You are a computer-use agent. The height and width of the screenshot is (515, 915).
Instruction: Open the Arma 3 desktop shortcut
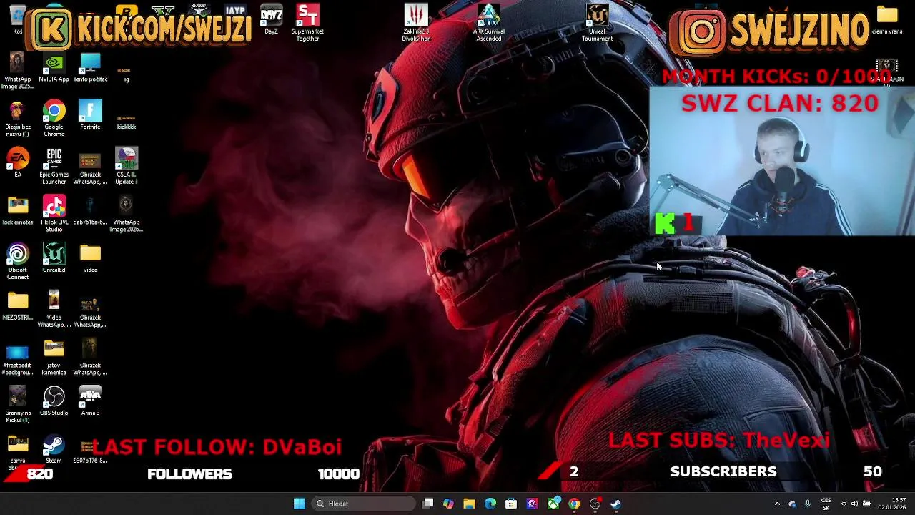(90, 401)
